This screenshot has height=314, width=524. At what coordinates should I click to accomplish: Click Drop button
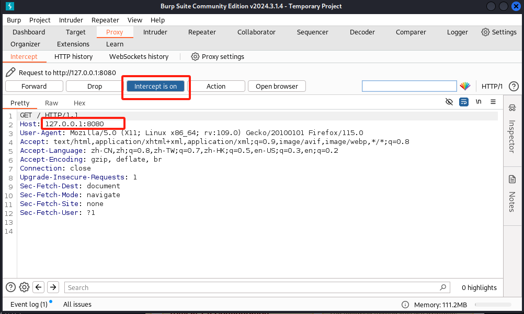(x=95, y=87)
